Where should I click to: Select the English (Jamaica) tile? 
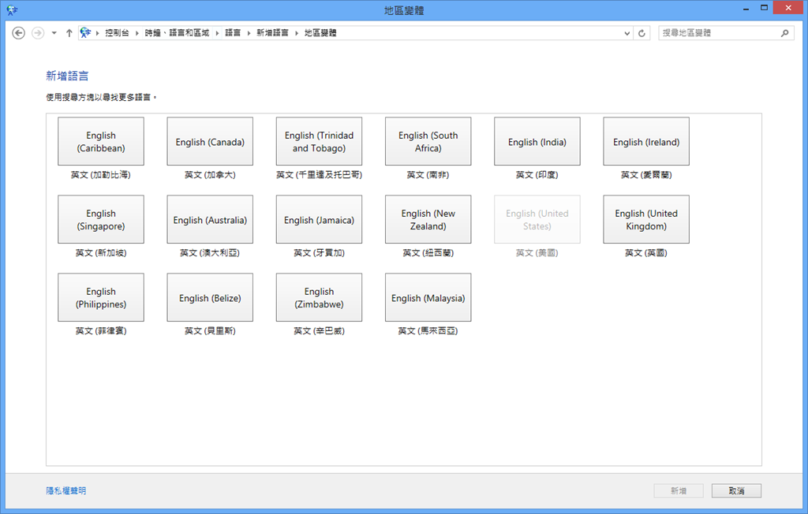319,219
